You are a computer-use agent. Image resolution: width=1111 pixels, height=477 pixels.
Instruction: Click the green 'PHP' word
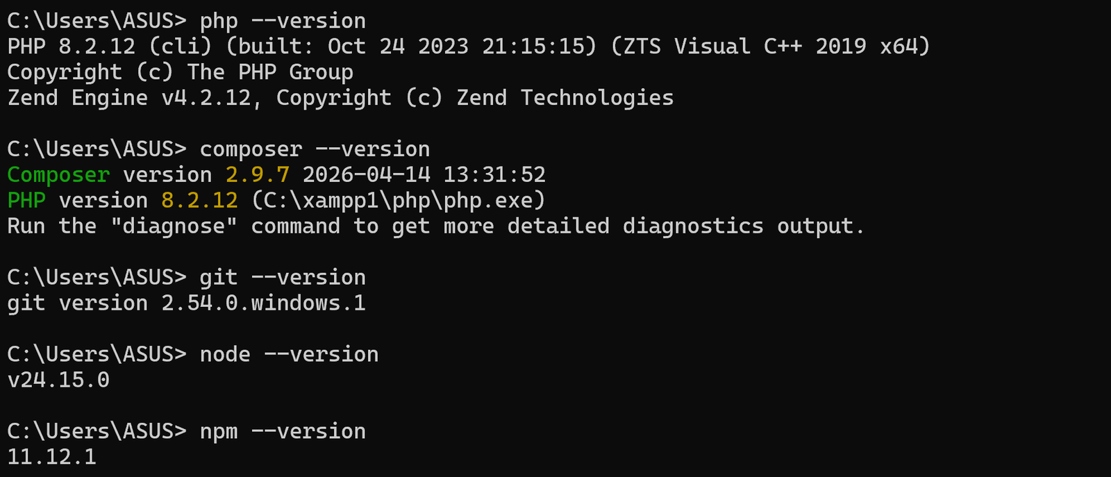(x=26, y=201)
